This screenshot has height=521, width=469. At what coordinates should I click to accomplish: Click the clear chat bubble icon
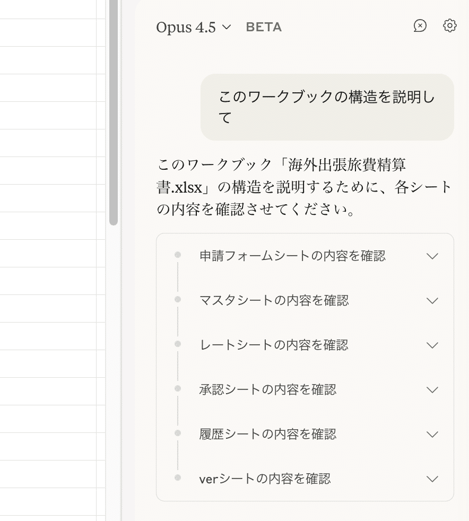coord(420,26)
